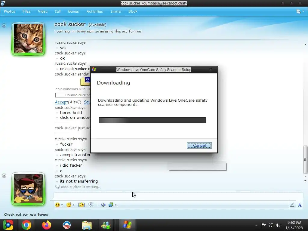Click the download progress bar
The image size is (308, 231).
[152, 120]
